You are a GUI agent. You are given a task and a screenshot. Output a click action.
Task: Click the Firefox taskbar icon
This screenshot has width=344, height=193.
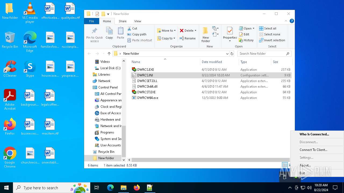tap(137, 188)
